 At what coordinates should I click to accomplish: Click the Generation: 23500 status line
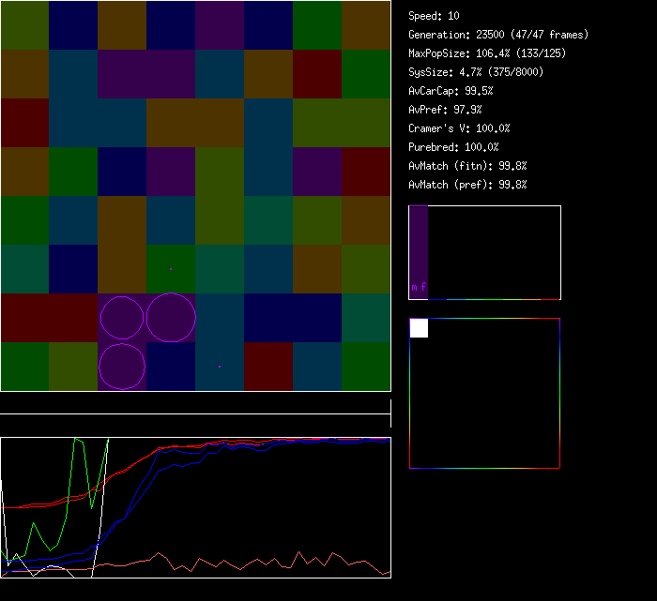click(x=498, y=35)
